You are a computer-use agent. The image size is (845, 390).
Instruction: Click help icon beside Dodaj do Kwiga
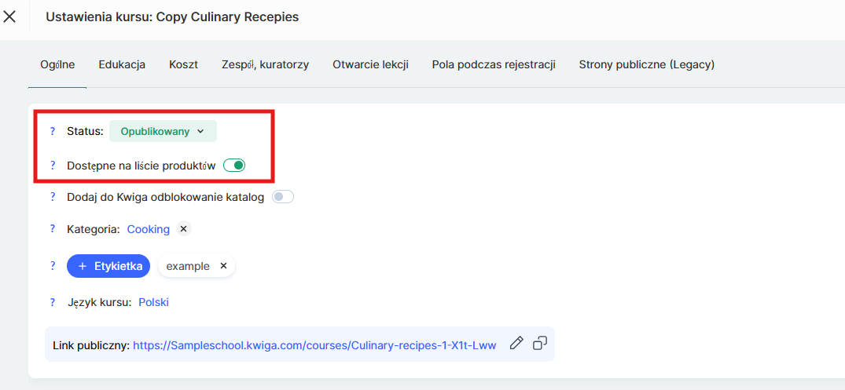tap(53, 197)
